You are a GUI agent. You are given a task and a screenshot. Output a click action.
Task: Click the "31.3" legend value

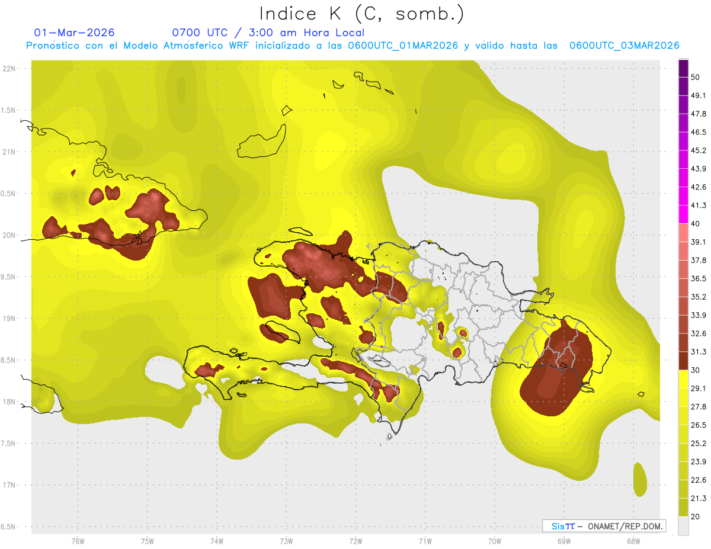[699, 352]
